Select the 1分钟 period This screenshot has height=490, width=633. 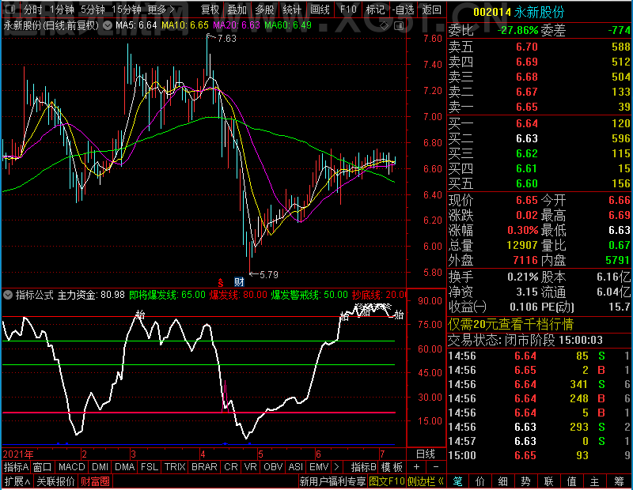coord(63,9)
